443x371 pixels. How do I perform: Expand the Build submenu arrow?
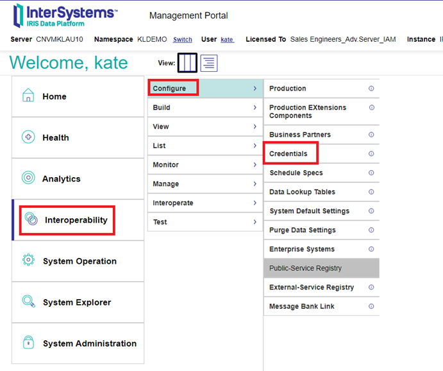(255, 108)
